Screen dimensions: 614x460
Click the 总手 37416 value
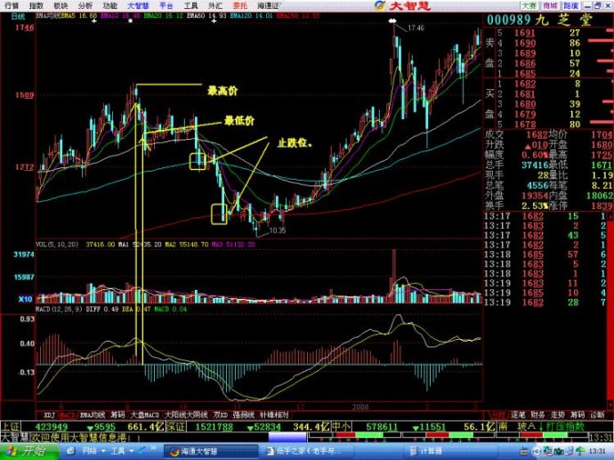click(x=535, y=165)
